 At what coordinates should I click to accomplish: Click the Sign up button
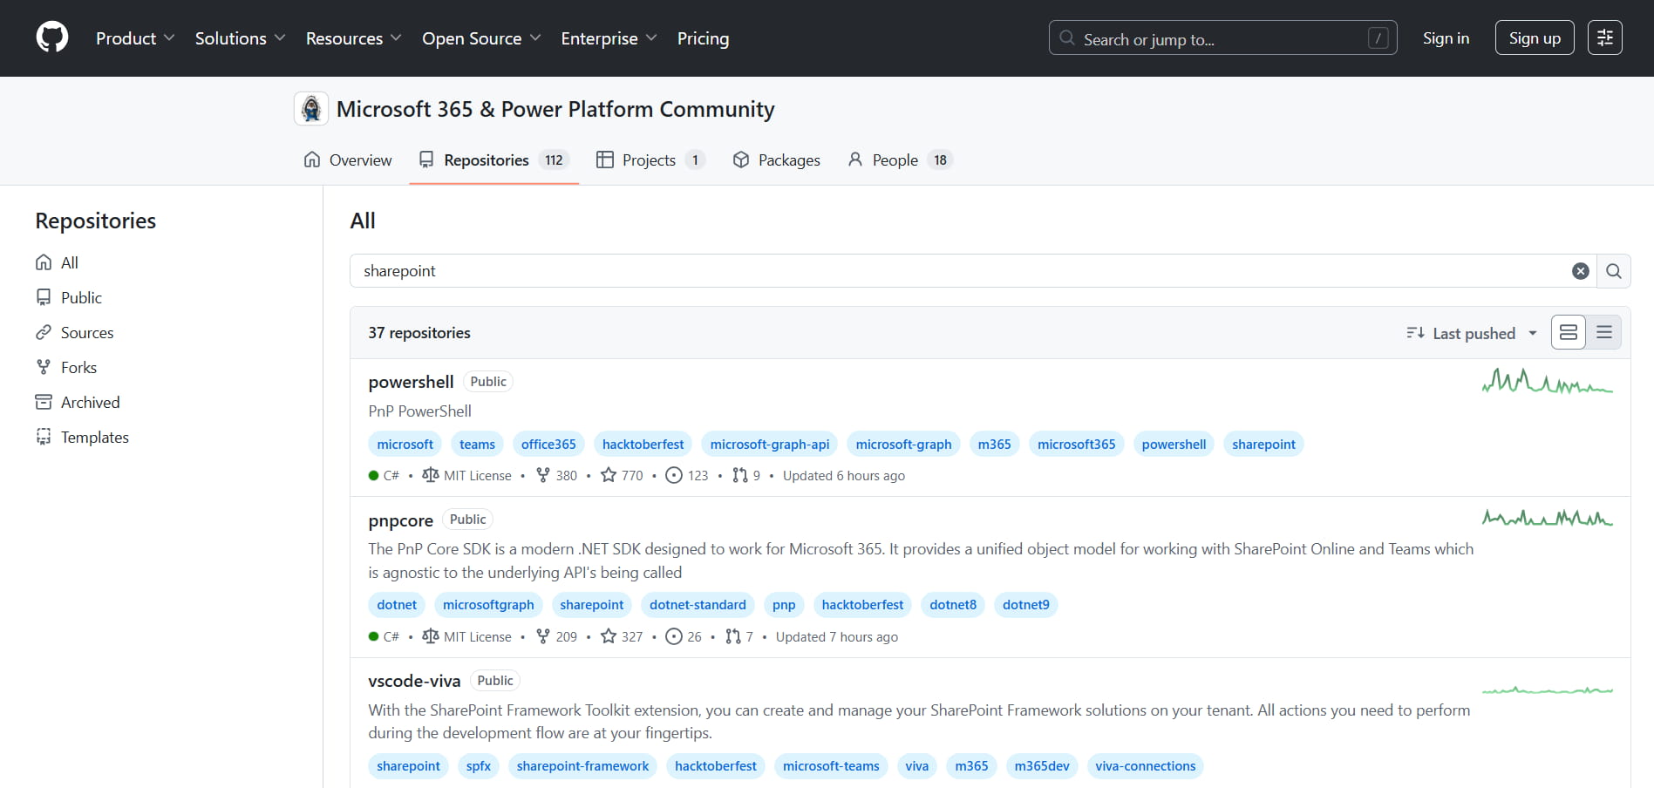click(x=1534, y=37)
